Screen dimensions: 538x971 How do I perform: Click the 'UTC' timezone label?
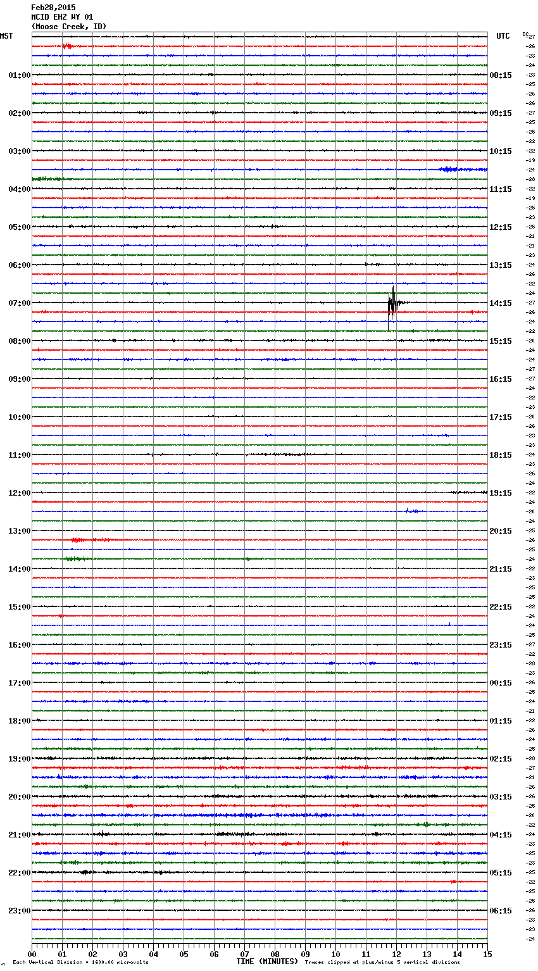503,36
